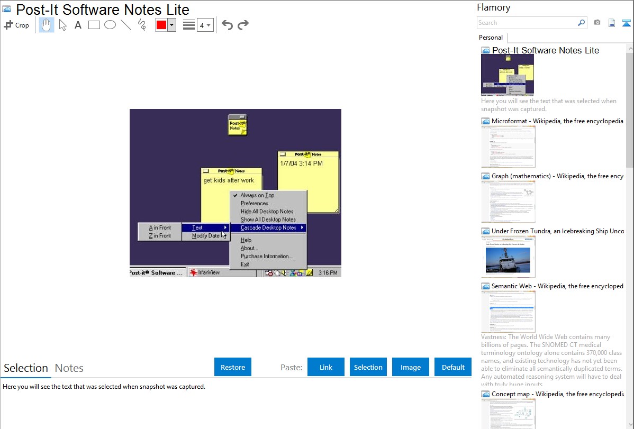Click the snapshot icon beside Graph (mathematics) title
This screenshot has width=634, height=429.
485,176
